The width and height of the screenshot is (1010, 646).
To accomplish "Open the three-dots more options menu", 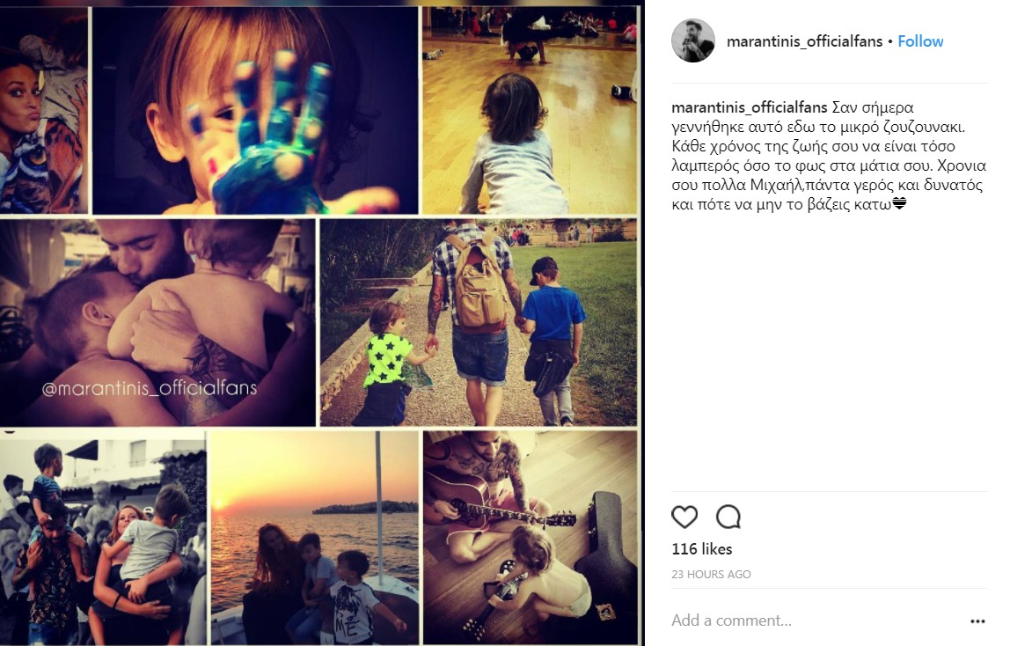I will [x=977, y=620].
